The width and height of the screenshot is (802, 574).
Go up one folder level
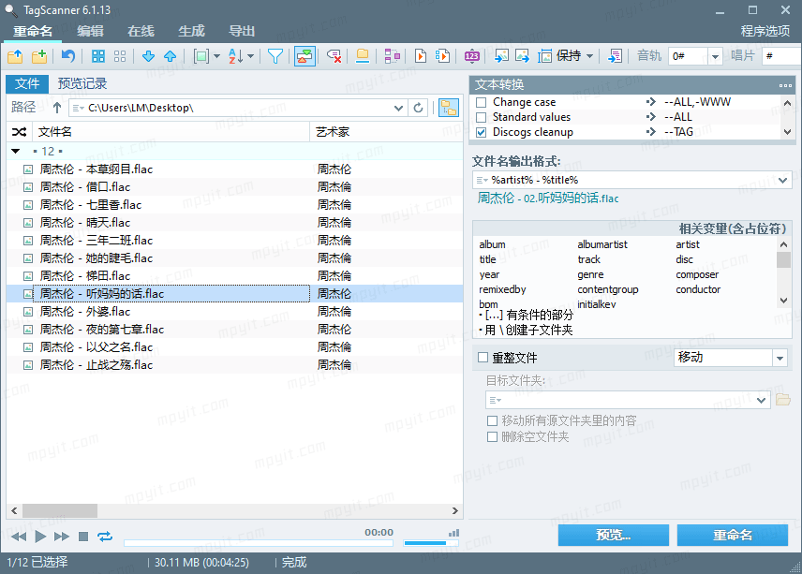[x=57, y=108]
